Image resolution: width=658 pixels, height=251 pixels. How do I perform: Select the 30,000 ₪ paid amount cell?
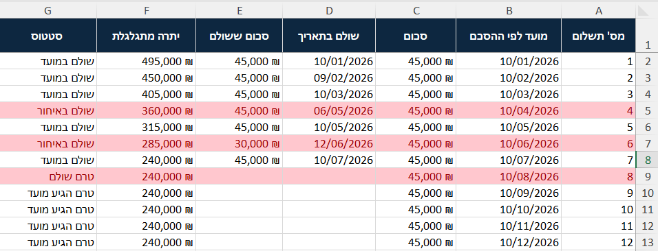(240, 144)
